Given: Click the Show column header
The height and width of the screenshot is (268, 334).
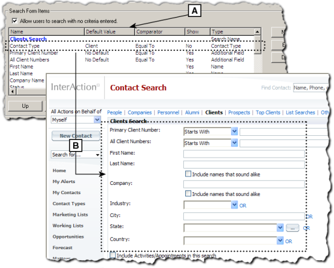Looking at the screenshot, I should pos(197,32).
